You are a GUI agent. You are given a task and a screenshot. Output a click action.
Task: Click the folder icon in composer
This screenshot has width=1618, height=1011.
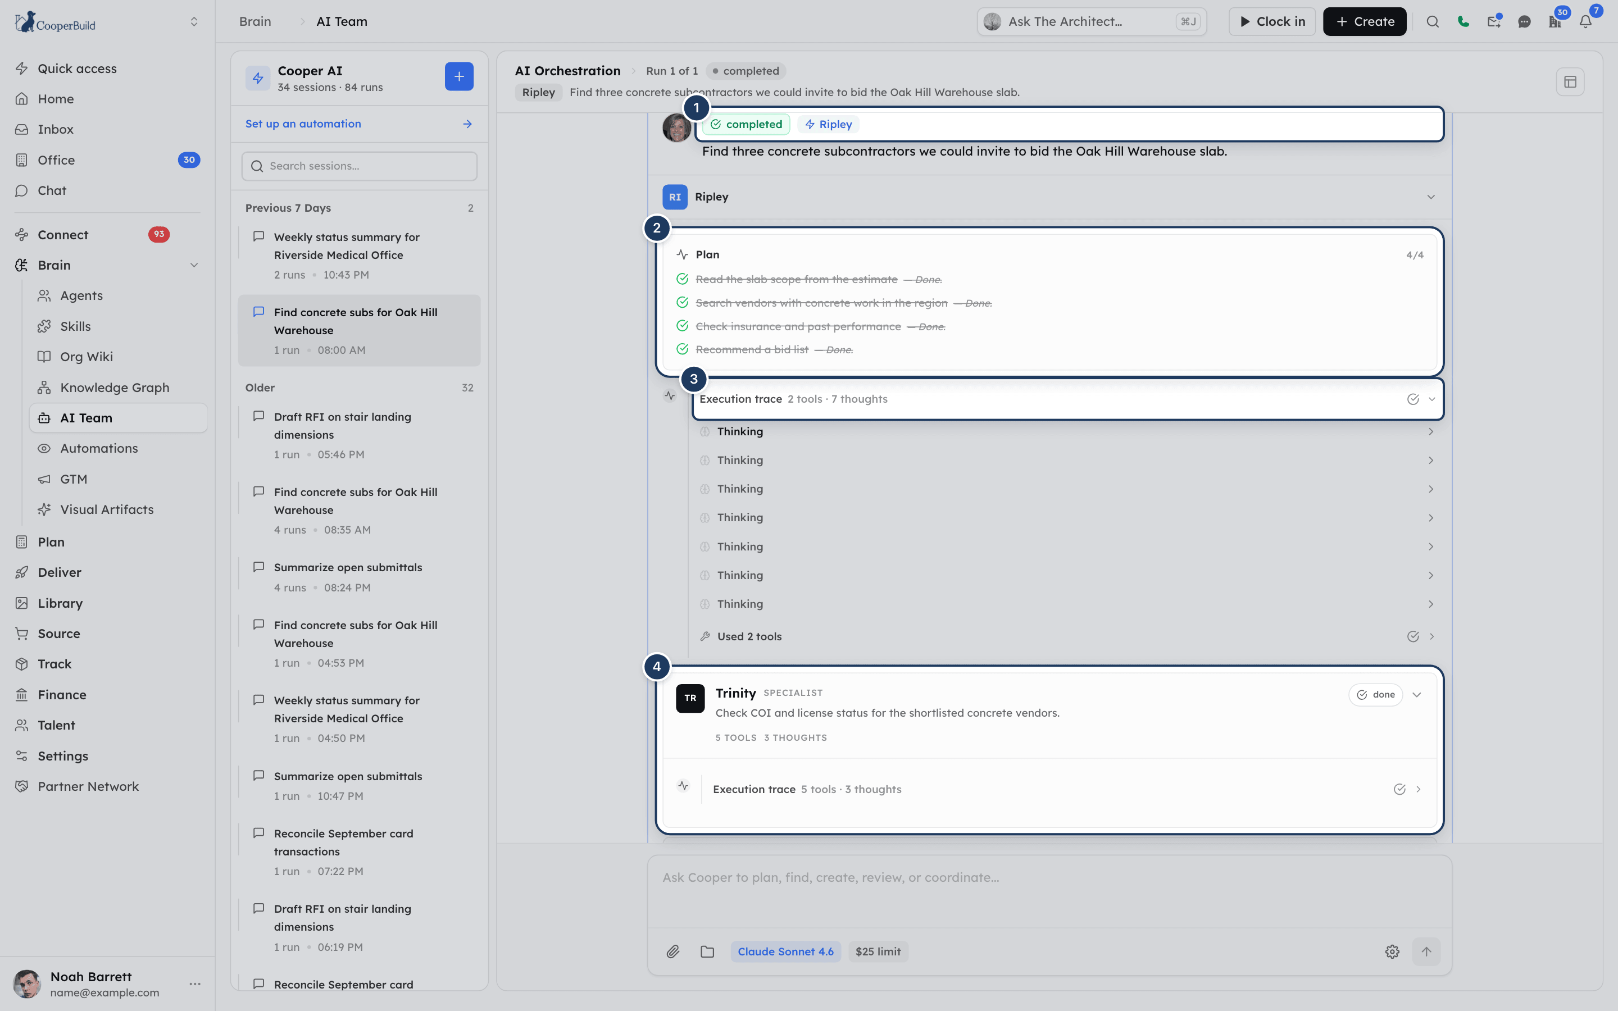707,951
